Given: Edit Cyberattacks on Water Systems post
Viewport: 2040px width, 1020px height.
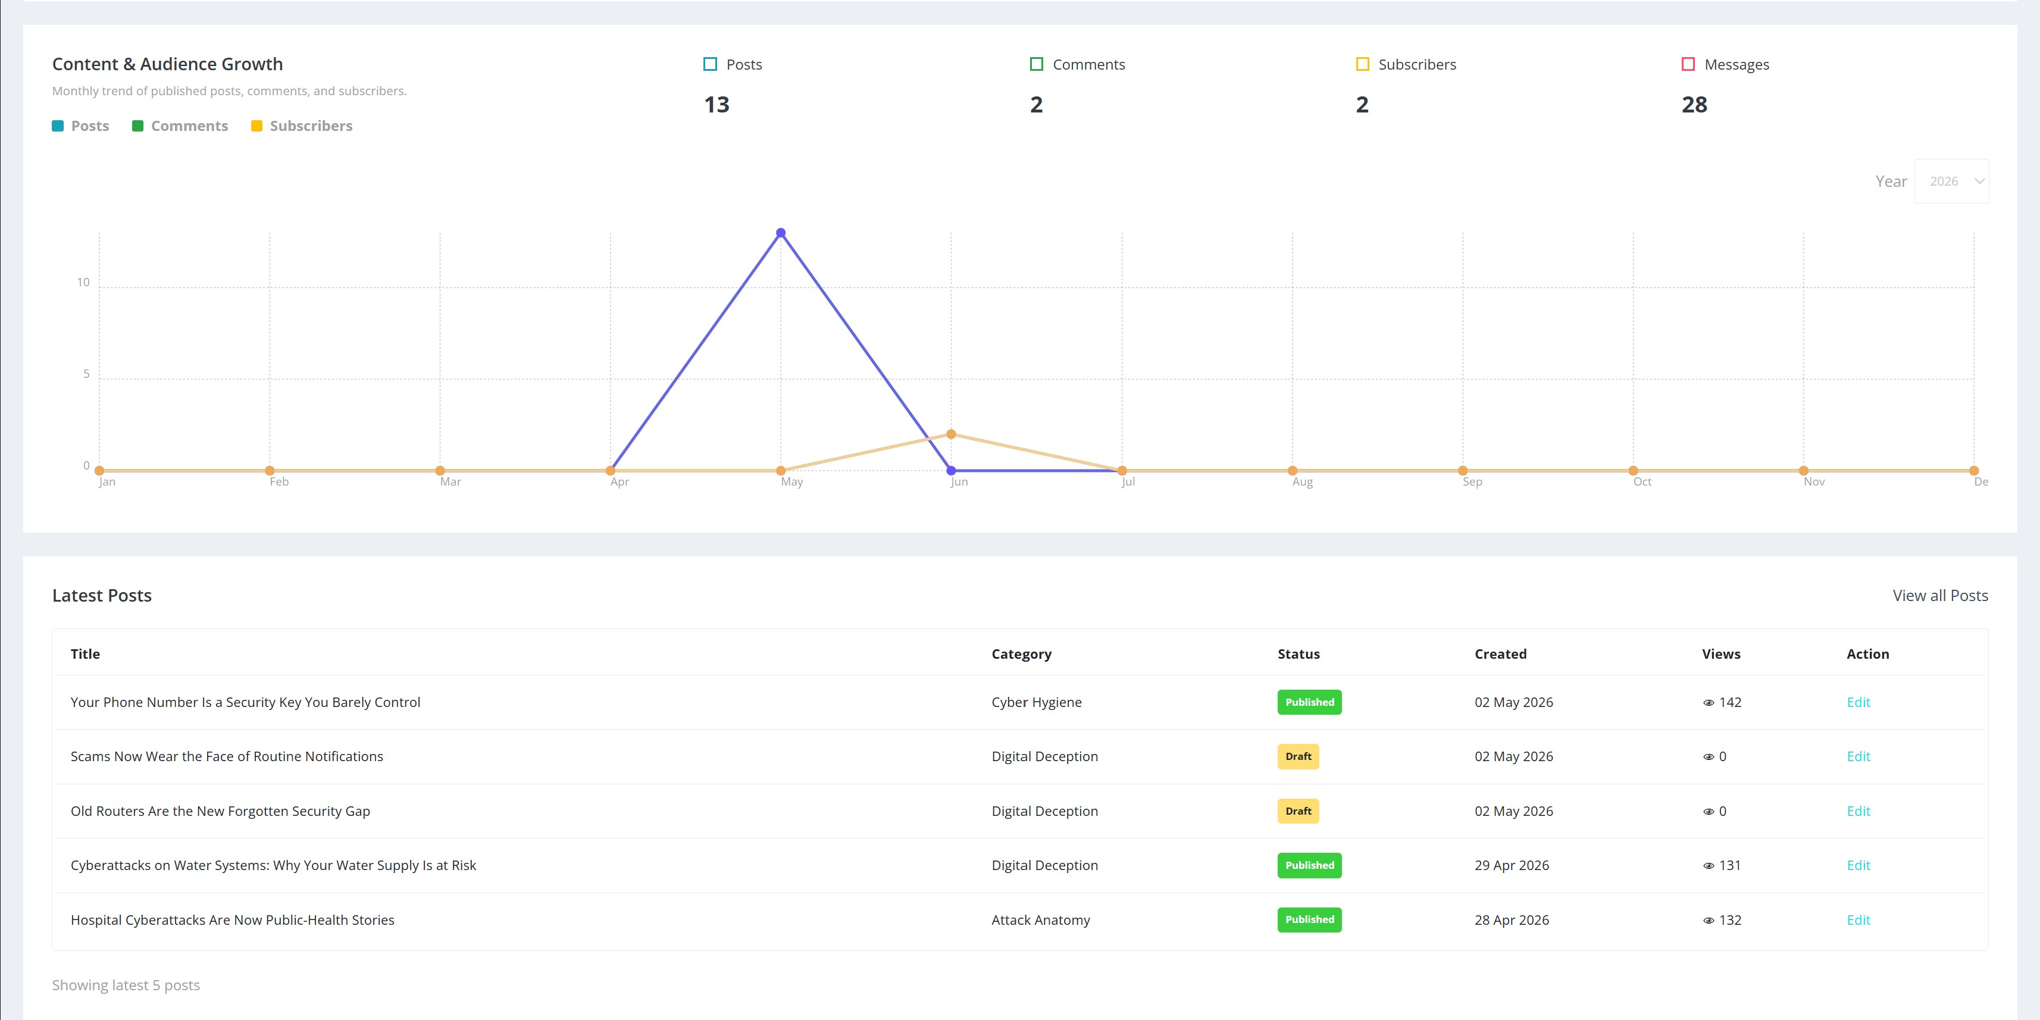Looking at the screenshot, I should 1858,866.
